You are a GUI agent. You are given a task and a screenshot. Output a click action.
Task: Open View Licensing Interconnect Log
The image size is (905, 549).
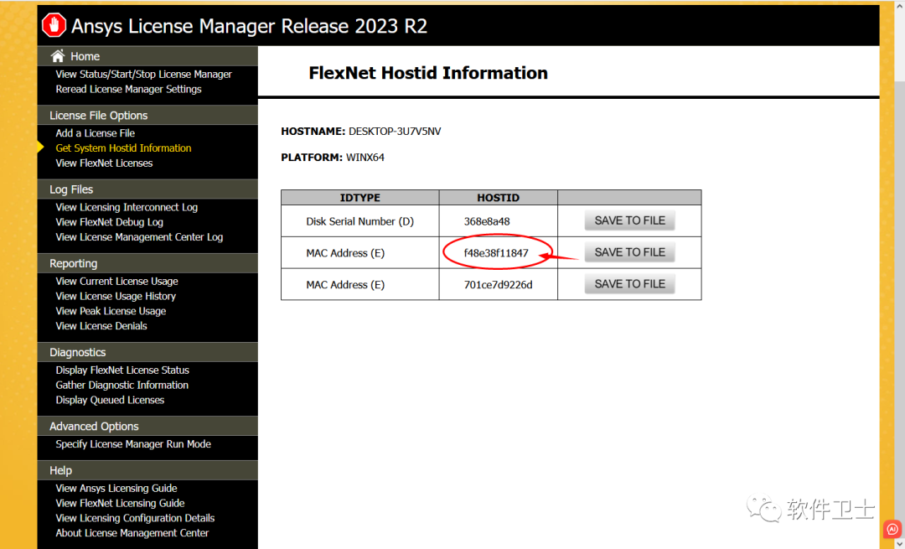[x=127, y=207]
